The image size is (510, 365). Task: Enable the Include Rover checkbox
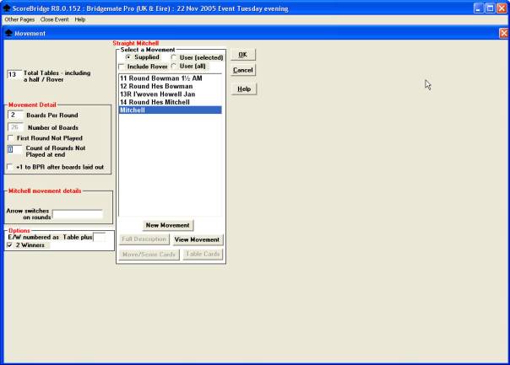[122, 67]
